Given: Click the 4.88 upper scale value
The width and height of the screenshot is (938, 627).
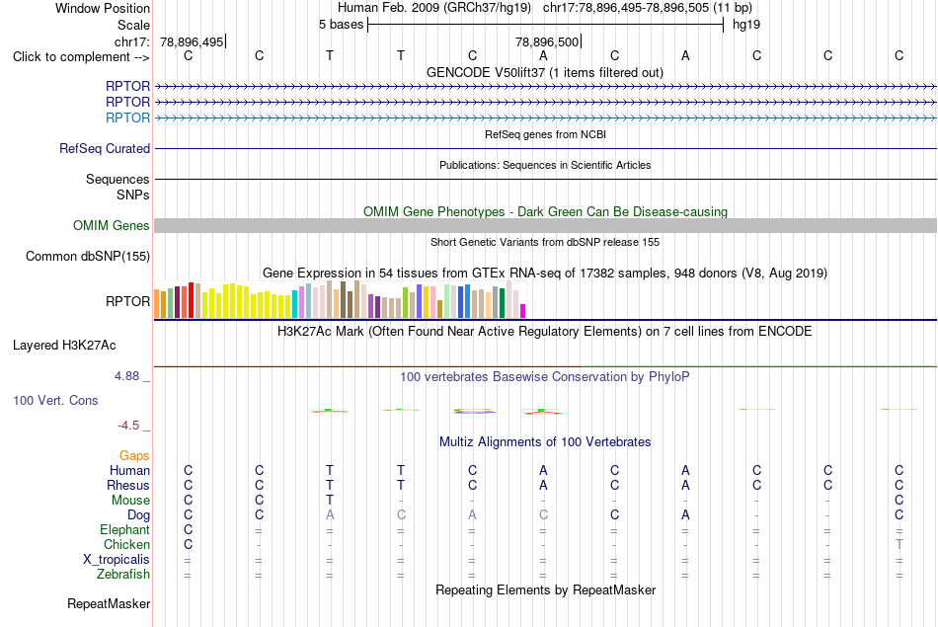Looking at the screenshot, I should point(126,376).
